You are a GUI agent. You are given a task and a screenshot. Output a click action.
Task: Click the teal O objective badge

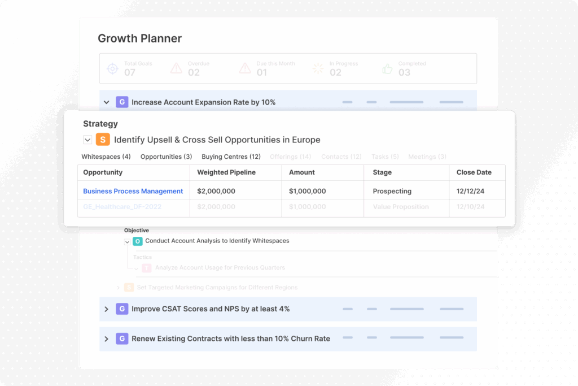click(138, 241)
